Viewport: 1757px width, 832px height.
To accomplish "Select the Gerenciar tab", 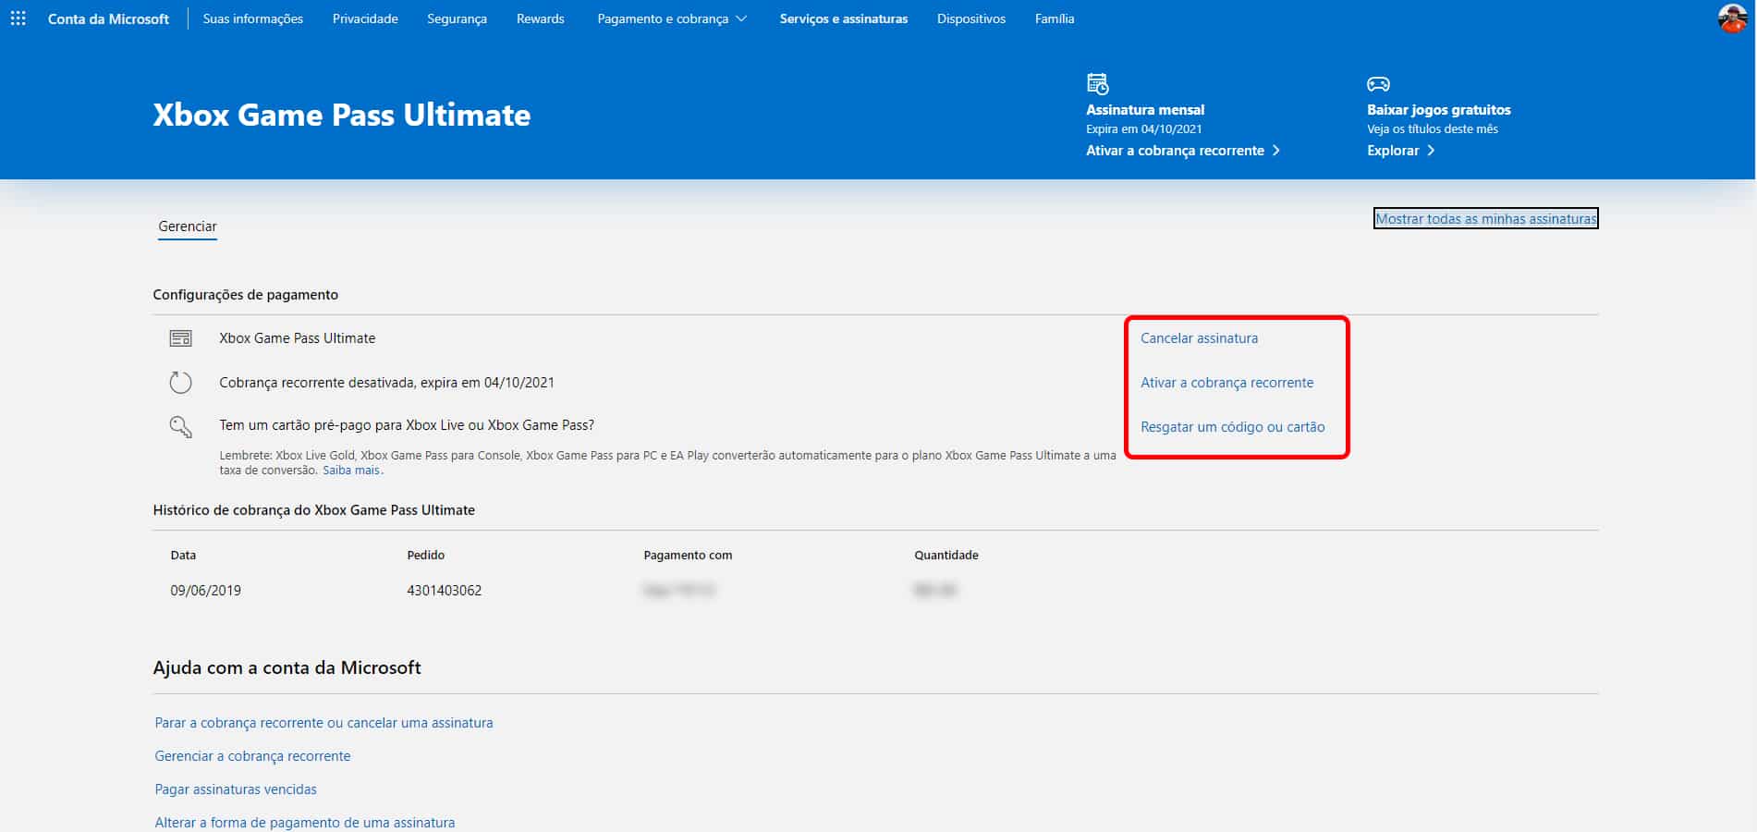I will (x=188, y=226).
